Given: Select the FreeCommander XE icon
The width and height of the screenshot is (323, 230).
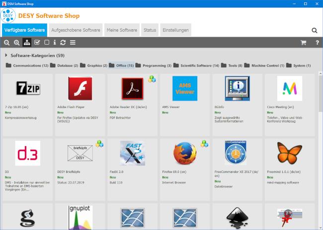Looking at the screenshot, I should 236,153.
